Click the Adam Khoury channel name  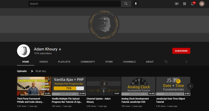click(x=45, y=49)
